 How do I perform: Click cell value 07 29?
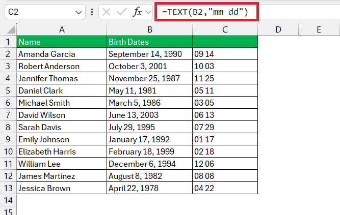click(x=225, y=127)
